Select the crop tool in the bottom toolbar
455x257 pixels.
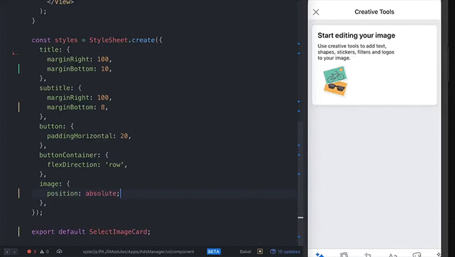tap(368, 255)
